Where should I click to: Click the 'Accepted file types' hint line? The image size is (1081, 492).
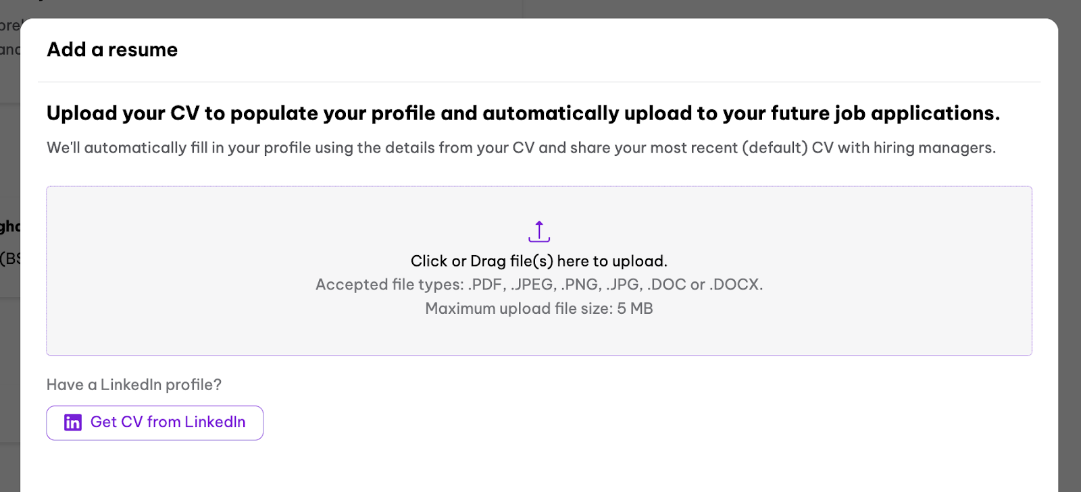tap(539, 285)
